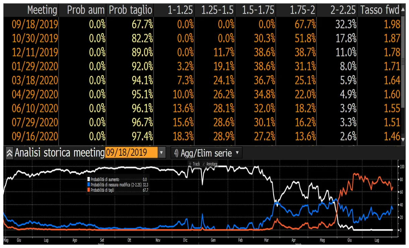Open the Agg/Elim serie dropdown
The image size is (409, 248).
(x=207, y=153)
